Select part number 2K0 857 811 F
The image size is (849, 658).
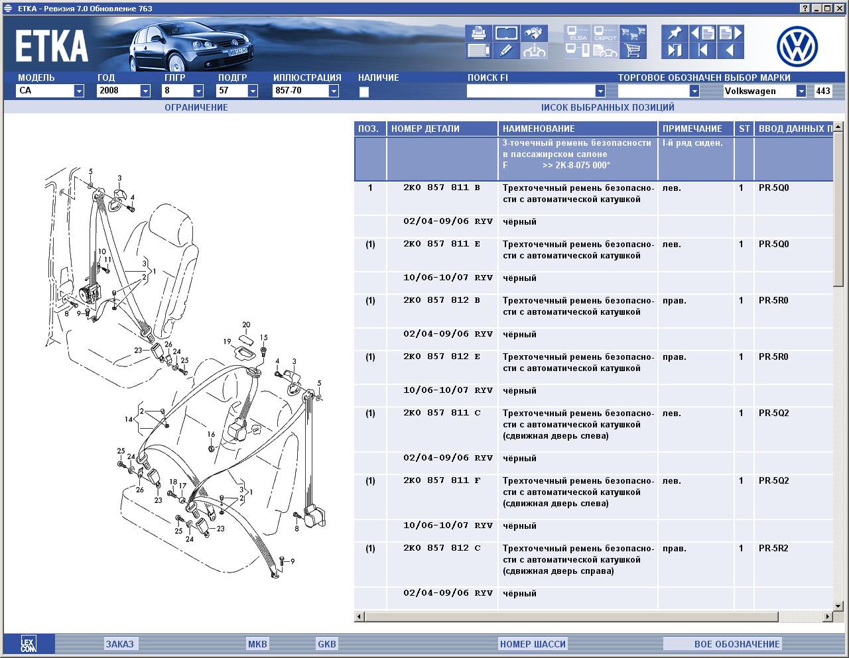[441, 480]
